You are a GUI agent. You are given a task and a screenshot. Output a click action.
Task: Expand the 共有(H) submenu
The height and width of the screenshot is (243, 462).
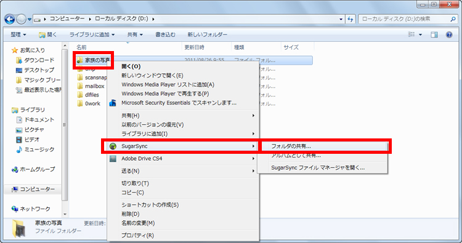click(x=183, y=116)
